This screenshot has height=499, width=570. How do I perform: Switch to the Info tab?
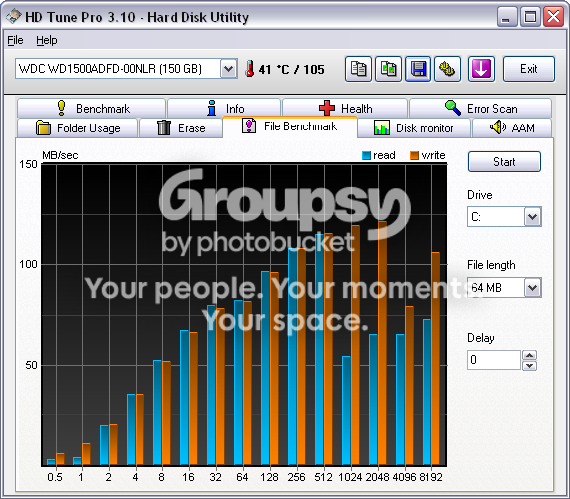coord(224,108)
